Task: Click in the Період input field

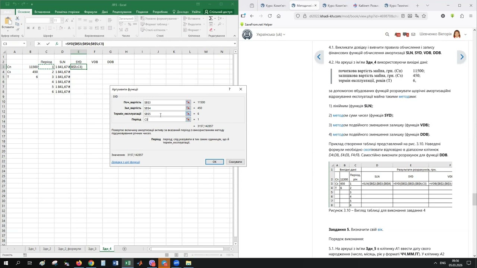Action: (164, 119)
